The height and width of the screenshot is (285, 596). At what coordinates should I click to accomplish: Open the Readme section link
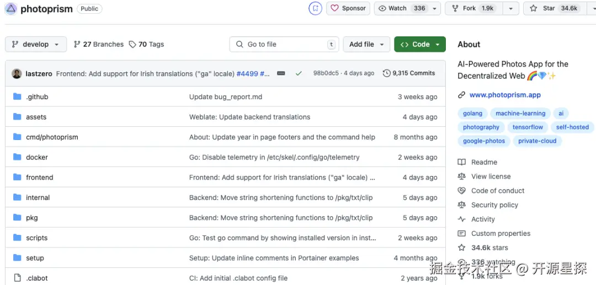pyautogui.click(x=484, y=162)
